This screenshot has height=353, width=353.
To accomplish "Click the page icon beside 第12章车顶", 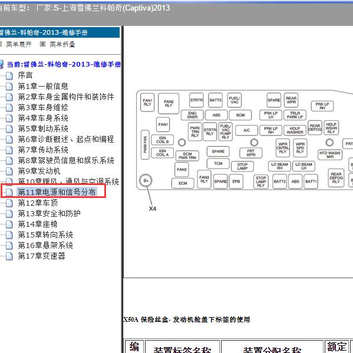I will [9, 203].
